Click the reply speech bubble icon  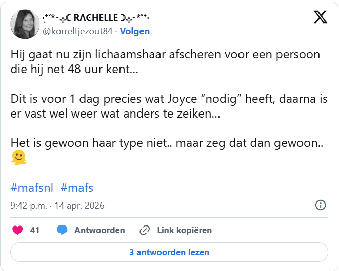pos(62,230)
